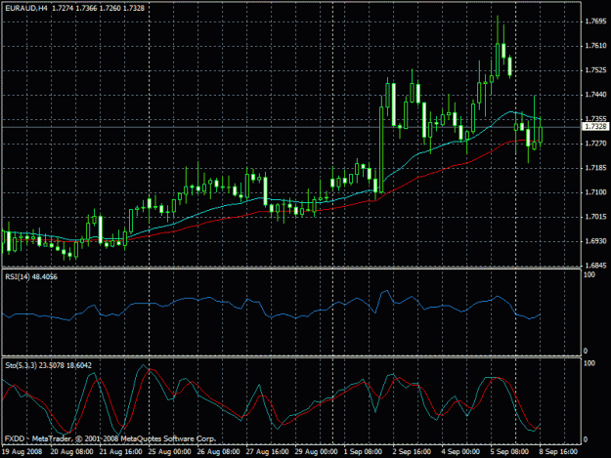
Task: Select the highest candlestick near 1.7695
Action: pyautogui.click(x=498, y=60)
